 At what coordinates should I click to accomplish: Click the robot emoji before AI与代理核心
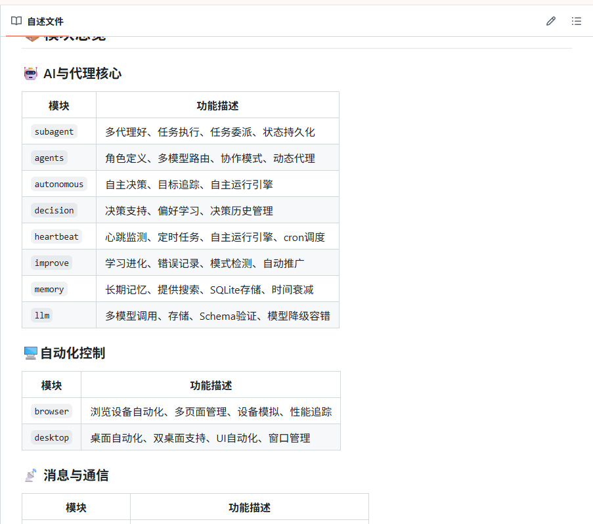[x=31, y=74]
